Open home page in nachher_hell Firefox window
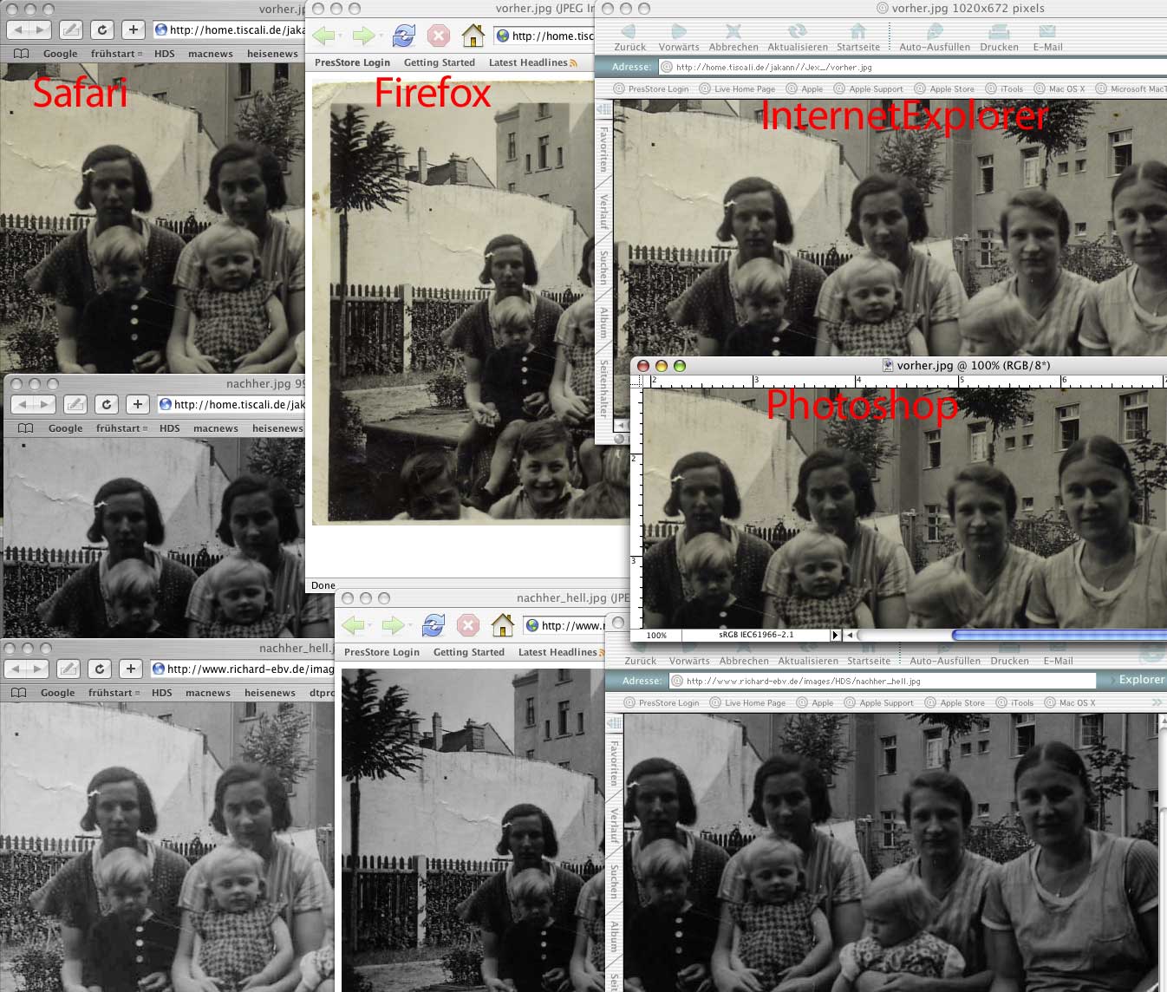The image size is (1167, 992). (502, 625)
